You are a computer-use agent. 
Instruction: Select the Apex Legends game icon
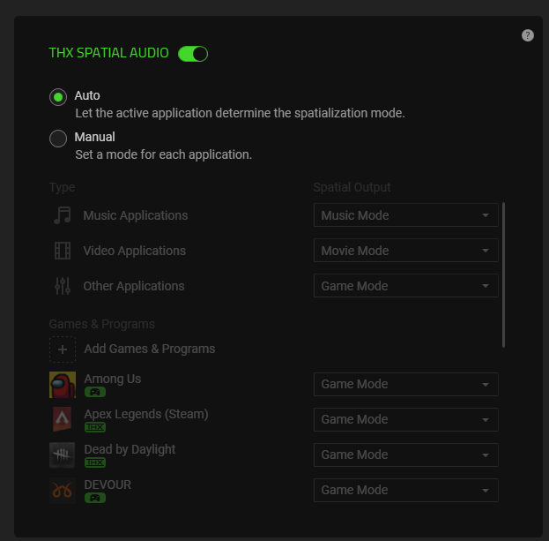click(x=62, y=420)
